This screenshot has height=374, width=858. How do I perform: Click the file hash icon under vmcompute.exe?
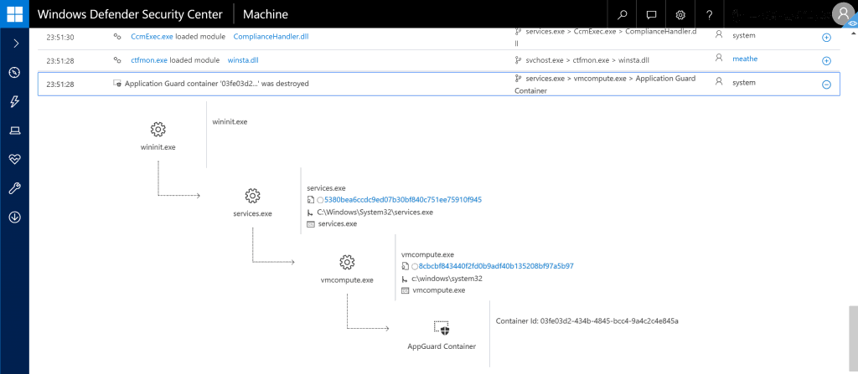tap(405, 267)
